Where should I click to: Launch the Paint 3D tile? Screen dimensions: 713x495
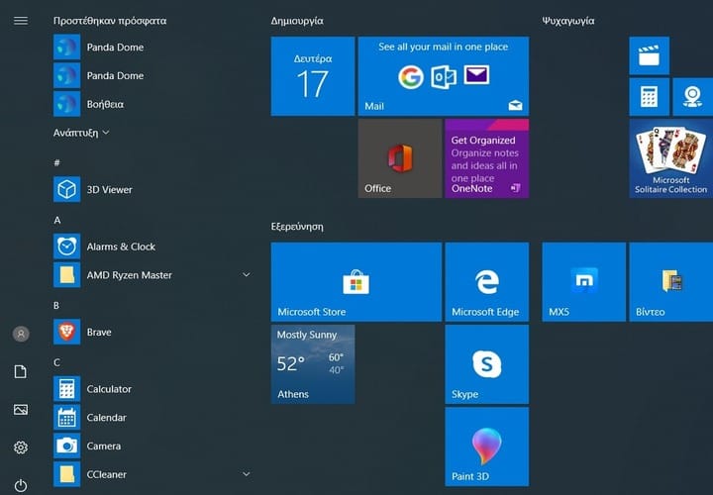(486, 446)
